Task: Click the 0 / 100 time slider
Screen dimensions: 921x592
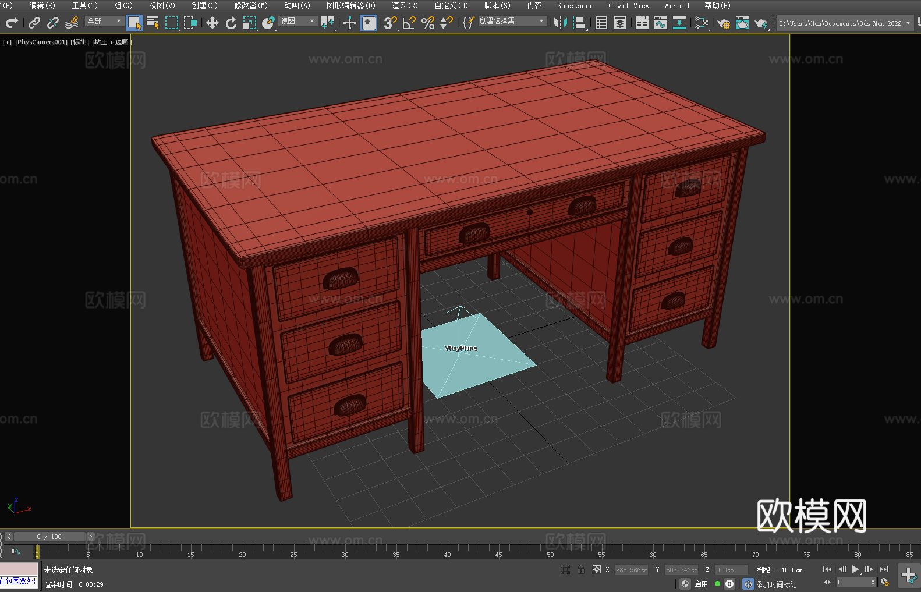Action: (x=49, y=537)
